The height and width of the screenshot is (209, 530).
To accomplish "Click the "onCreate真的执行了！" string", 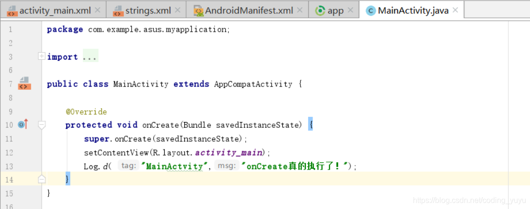I will [x=294, y=166].
